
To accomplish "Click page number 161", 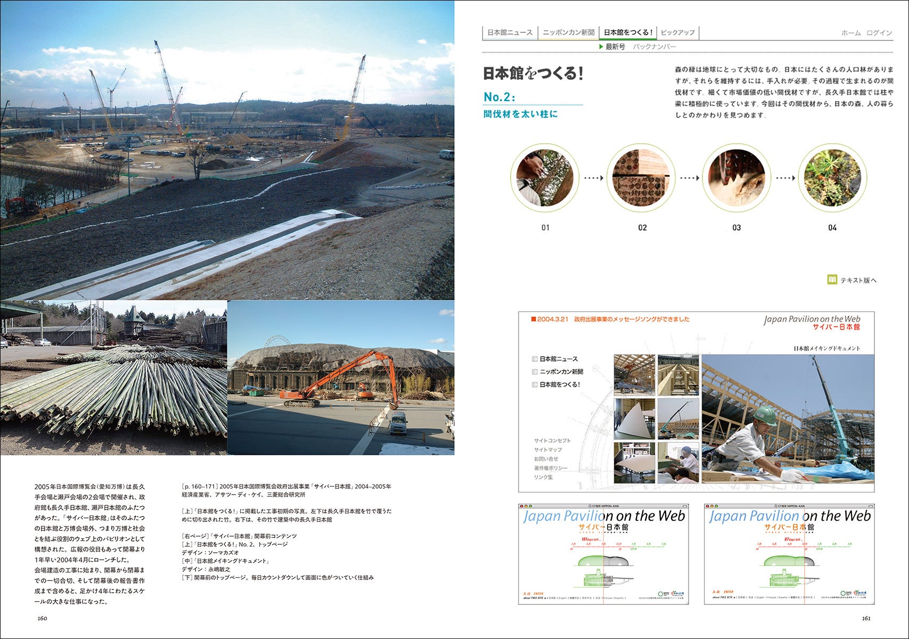I will point(866,618).
